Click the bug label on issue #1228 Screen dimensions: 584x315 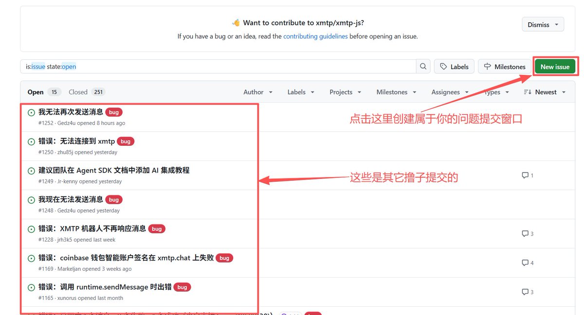(x=157, y=229)
